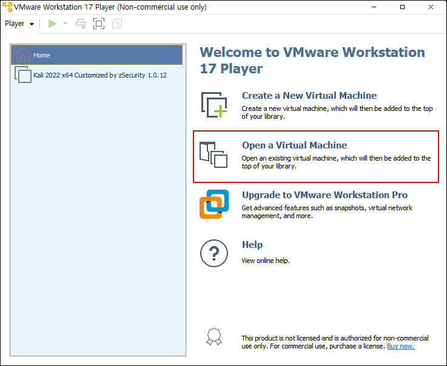
Task: Click the open virtual machine icon
Action: (213, 155)
